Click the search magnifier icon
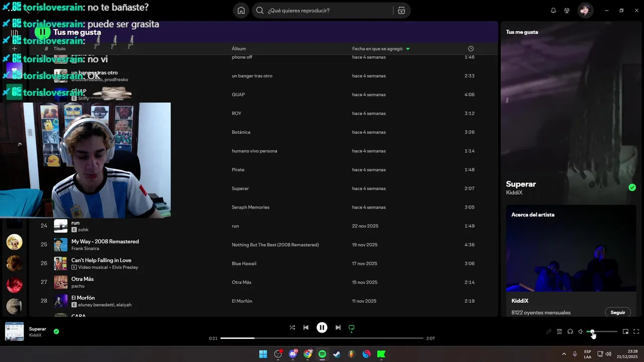The height and width of the screenshot is (362, 644). pyautogui.click(x=260, y=11)
